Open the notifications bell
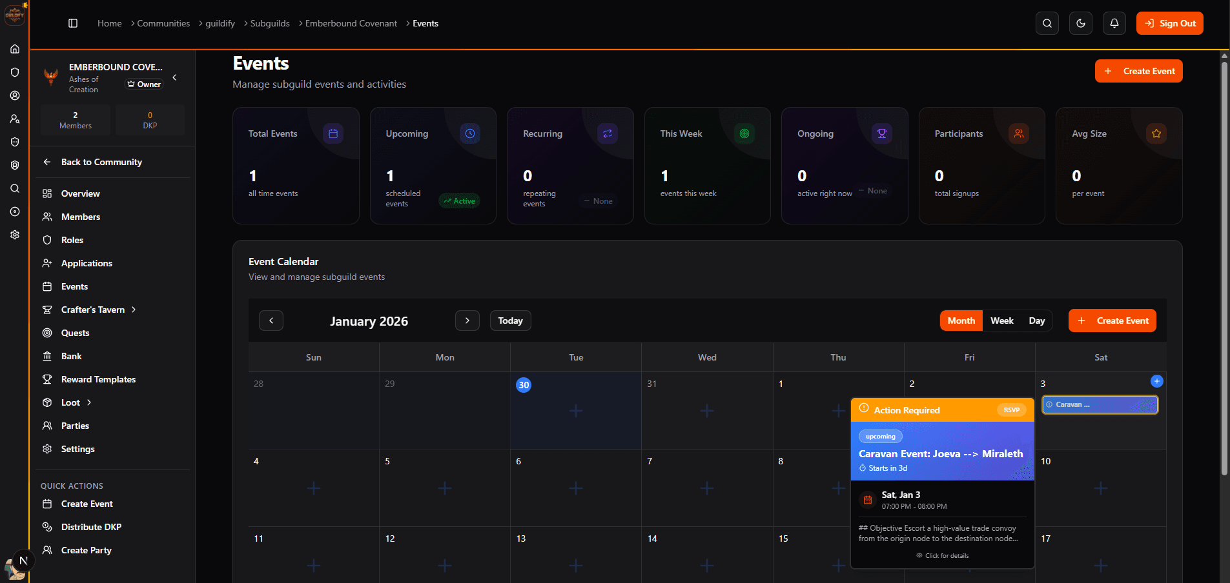Screen dimensions: 1230x583 (x=1114, y=23)
